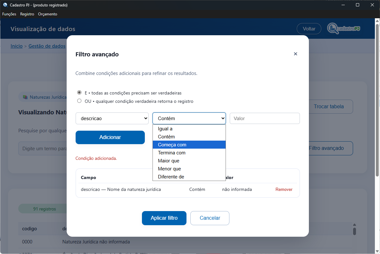
Task: Open the Registro menu
Action: pyautogui.click(x=27, y=14)
